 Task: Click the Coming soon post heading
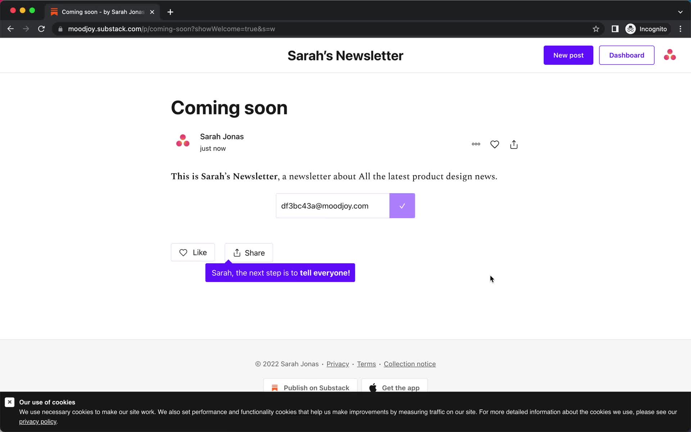(x=229, y=108)
